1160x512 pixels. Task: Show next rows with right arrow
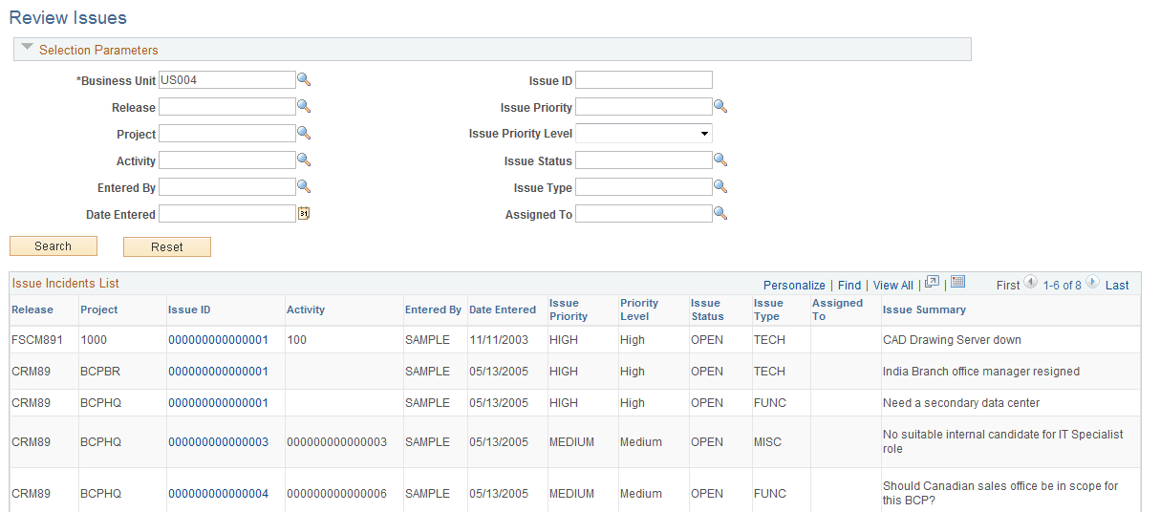(x=1093, y=283)
